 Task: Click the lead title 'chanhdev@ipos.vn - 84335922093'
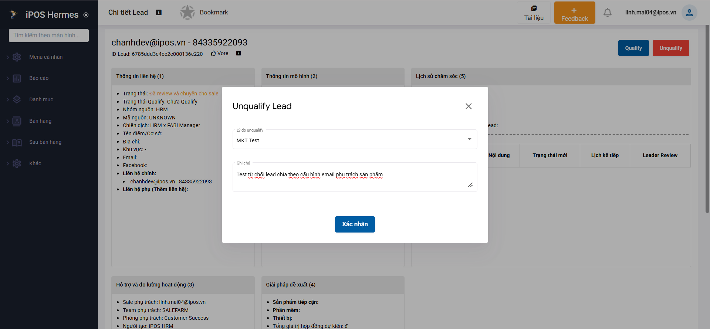click(x=179, y=43)
